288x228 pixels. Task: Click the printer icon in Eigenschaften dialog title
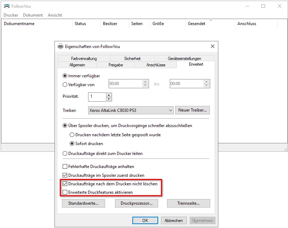(x=61, y=46)
